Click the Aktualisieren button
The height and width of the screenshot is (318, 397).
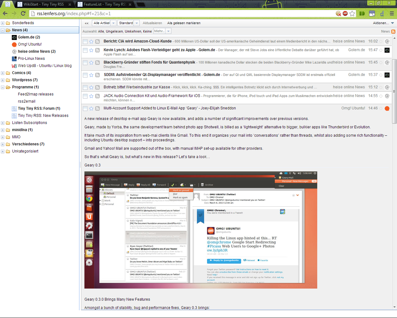click(x=152, y=23)
